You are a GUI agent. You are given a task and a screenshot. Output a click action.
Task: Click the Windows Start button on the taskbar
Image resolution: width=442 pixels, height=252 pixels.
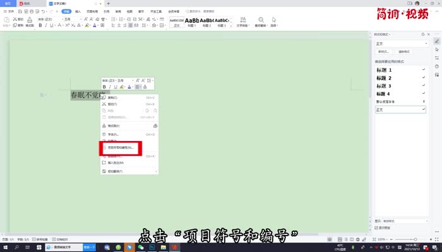click(x=4, y=248)
